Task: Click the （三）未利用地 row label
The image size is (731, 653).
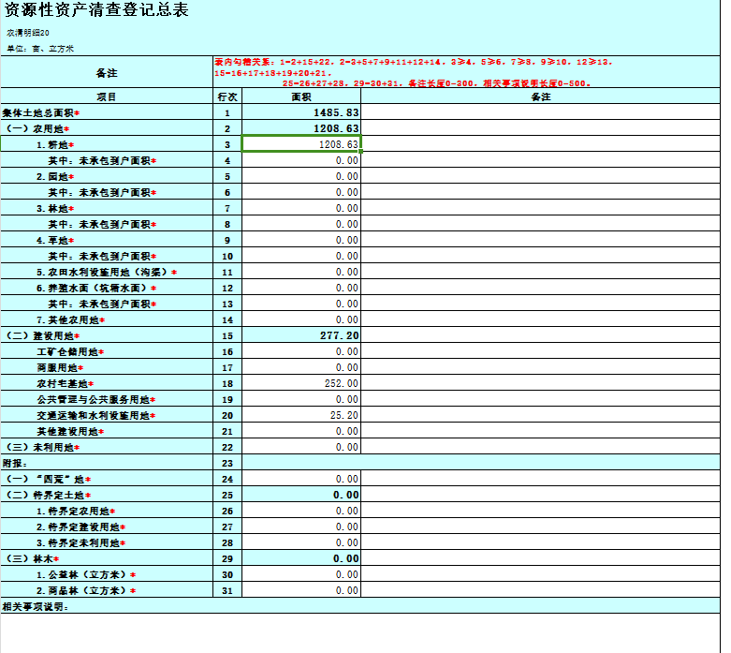Action: [42, 447]
